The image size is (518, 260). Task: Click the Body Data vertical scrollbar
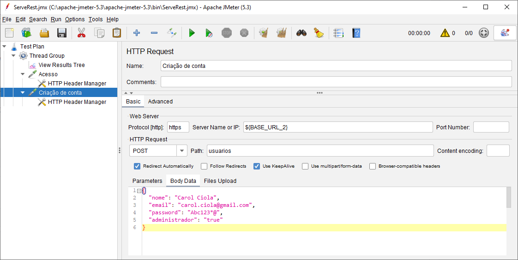click(x=509, y=198)
